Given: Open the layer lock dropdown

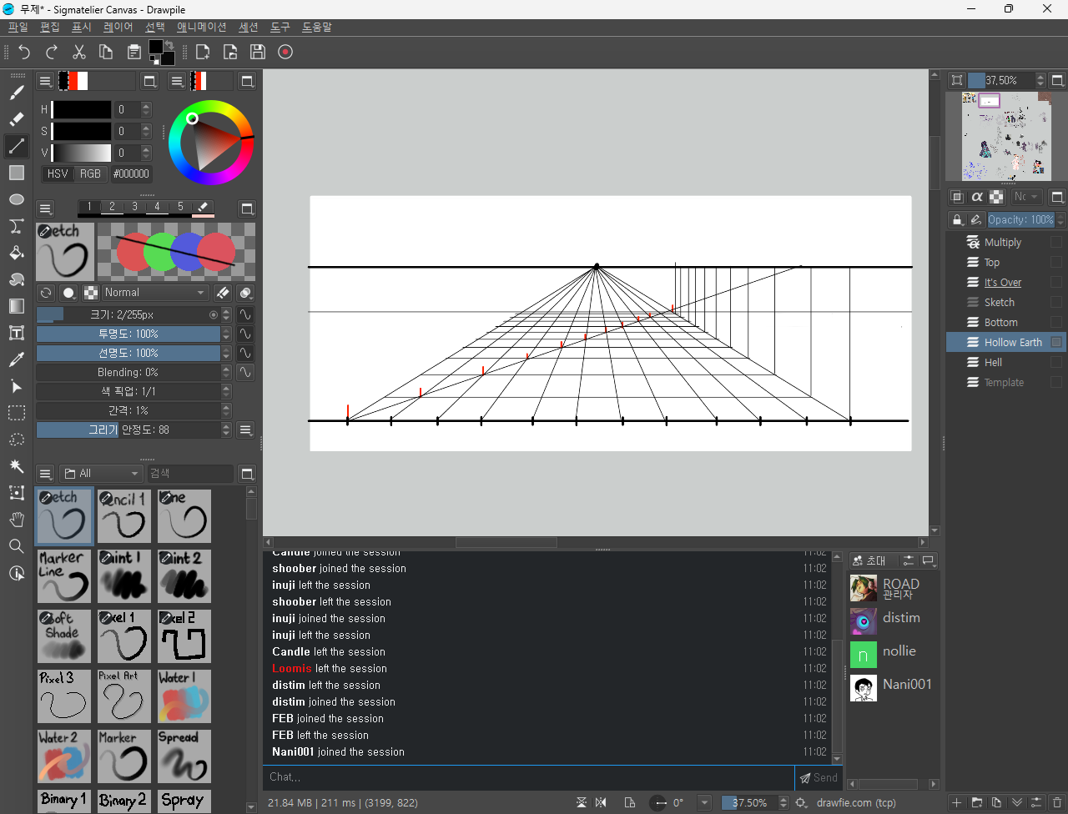Looking at the screenshot, I should pyautogui.click(x=957, y=219).
